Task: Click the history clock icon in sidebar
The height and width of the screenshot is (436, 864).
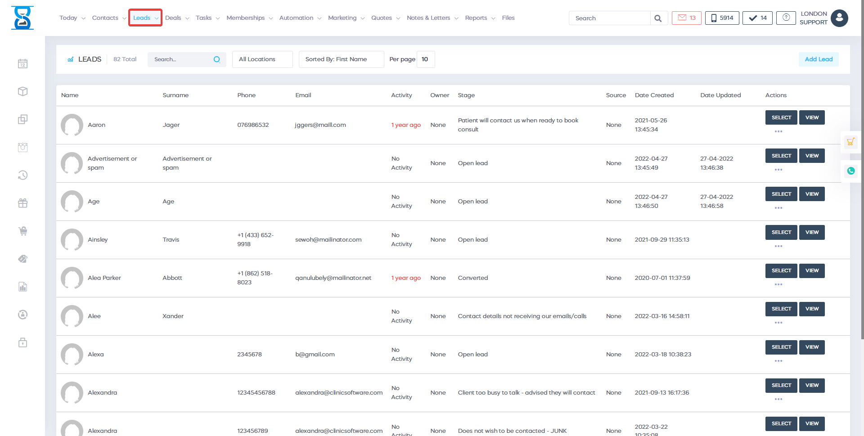Action: coord(23,175)
